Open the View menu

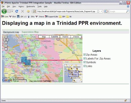coord(14,6)
